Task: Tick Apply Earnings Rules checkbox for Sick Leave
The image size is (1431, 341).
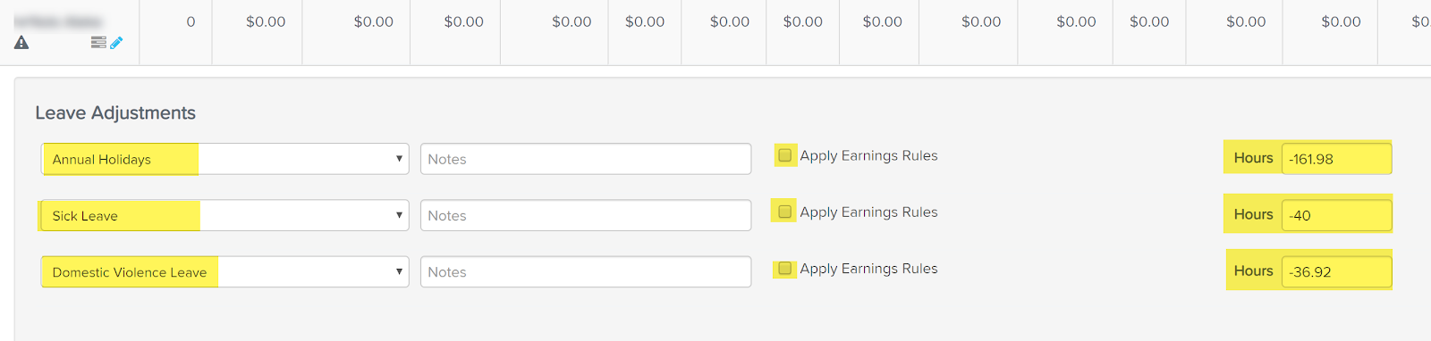Action: click(x=785, y=212)
